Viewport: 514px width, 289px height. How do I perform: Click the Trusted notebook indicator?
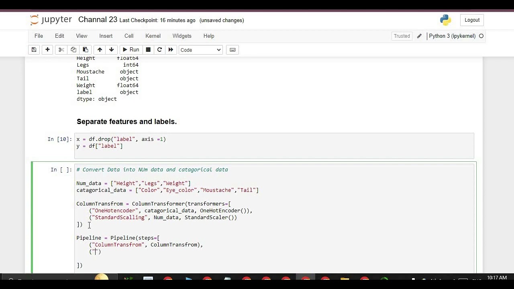[402, 36]
